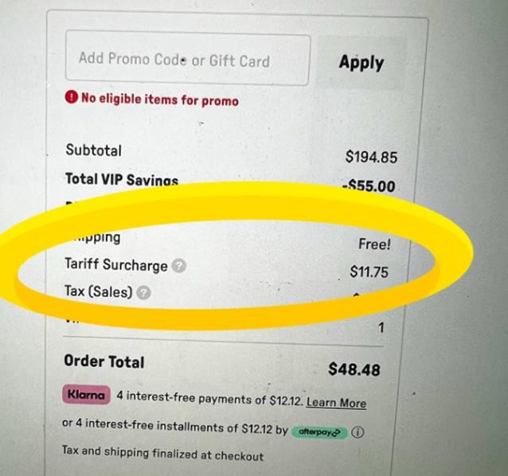The height and width of the screenshot is (476, 508).
Task: Click the Tariff Surcharge help question icon
Action: 179,266
